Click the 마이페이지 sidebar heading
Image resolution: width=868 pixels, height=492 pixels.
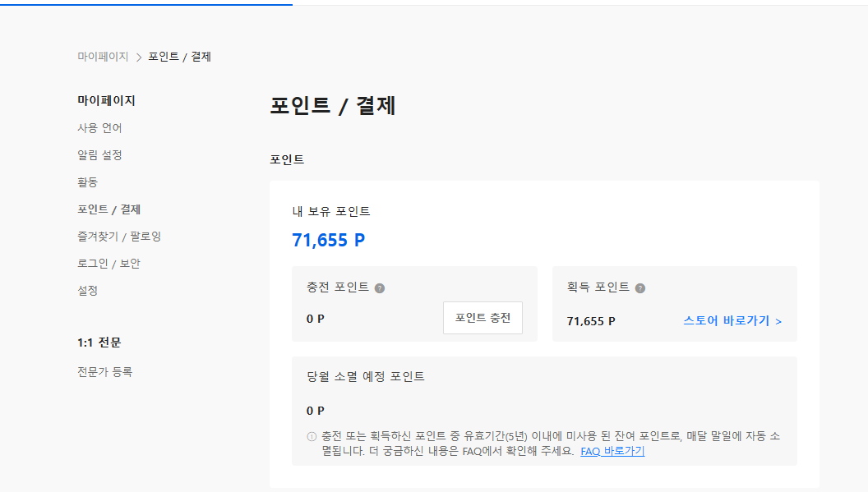click(106, 101)
